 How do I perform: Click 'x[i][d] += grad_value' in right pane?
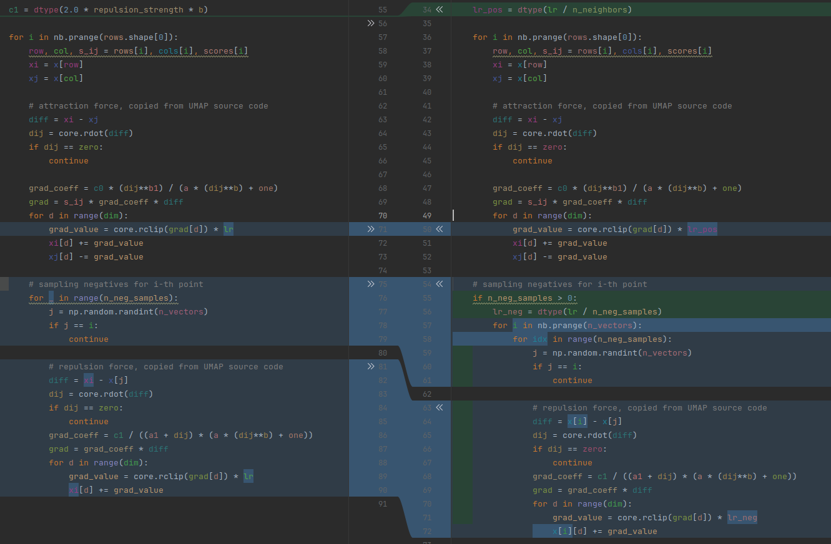tap(605, 531)
